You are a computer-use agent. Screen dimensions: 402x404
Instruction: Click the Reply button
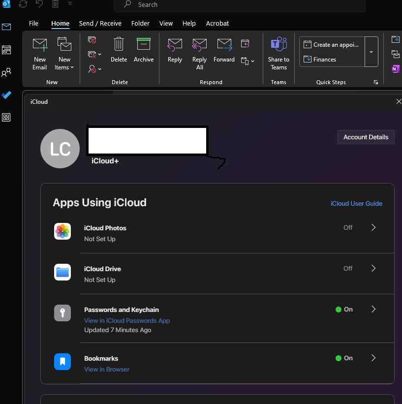tap(175, 50)
